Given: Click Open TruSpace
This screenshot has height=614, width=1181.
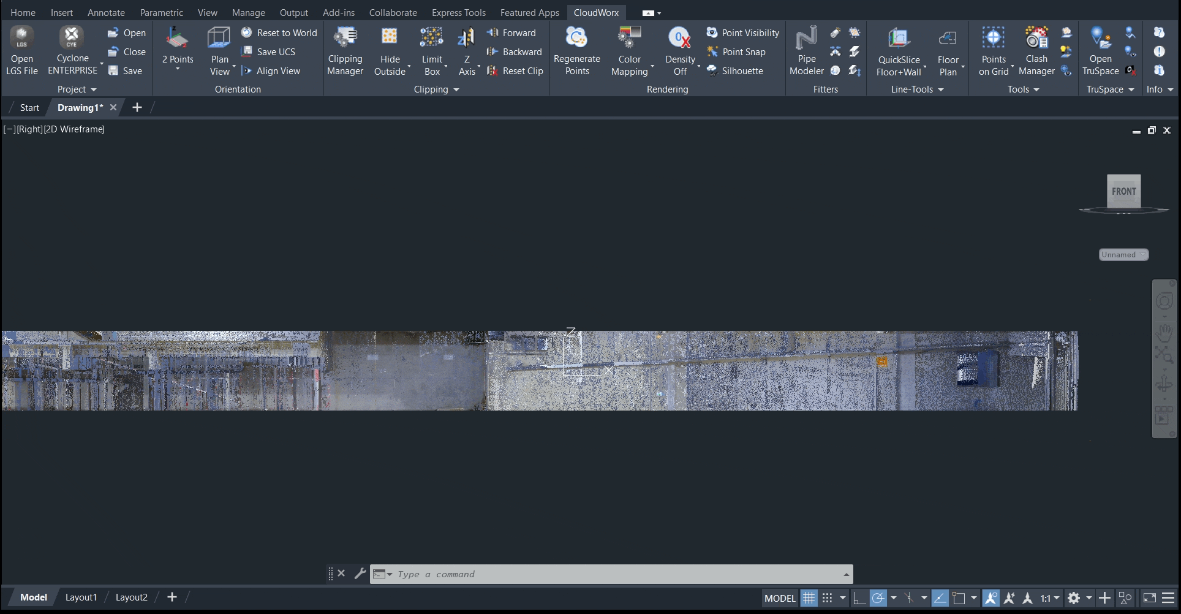Looking at the screenshot, I should click(1100, 51).
